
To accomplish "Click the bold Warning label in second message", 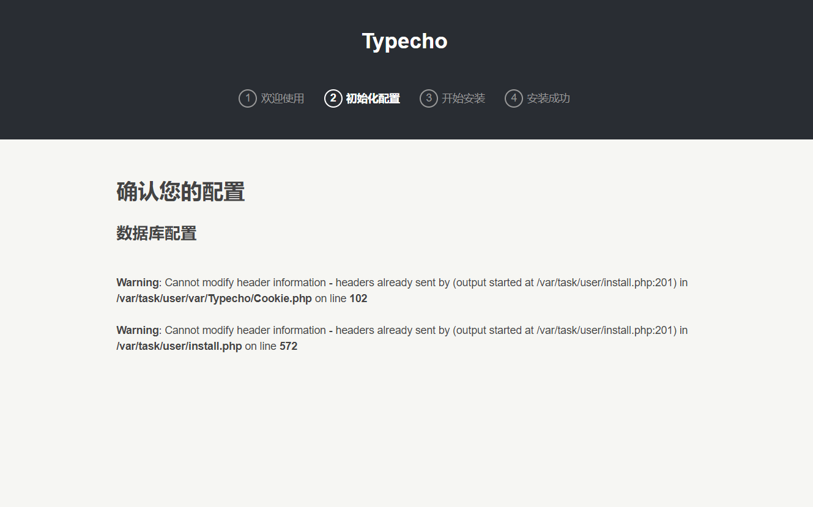I will click(x=138, y=330).
